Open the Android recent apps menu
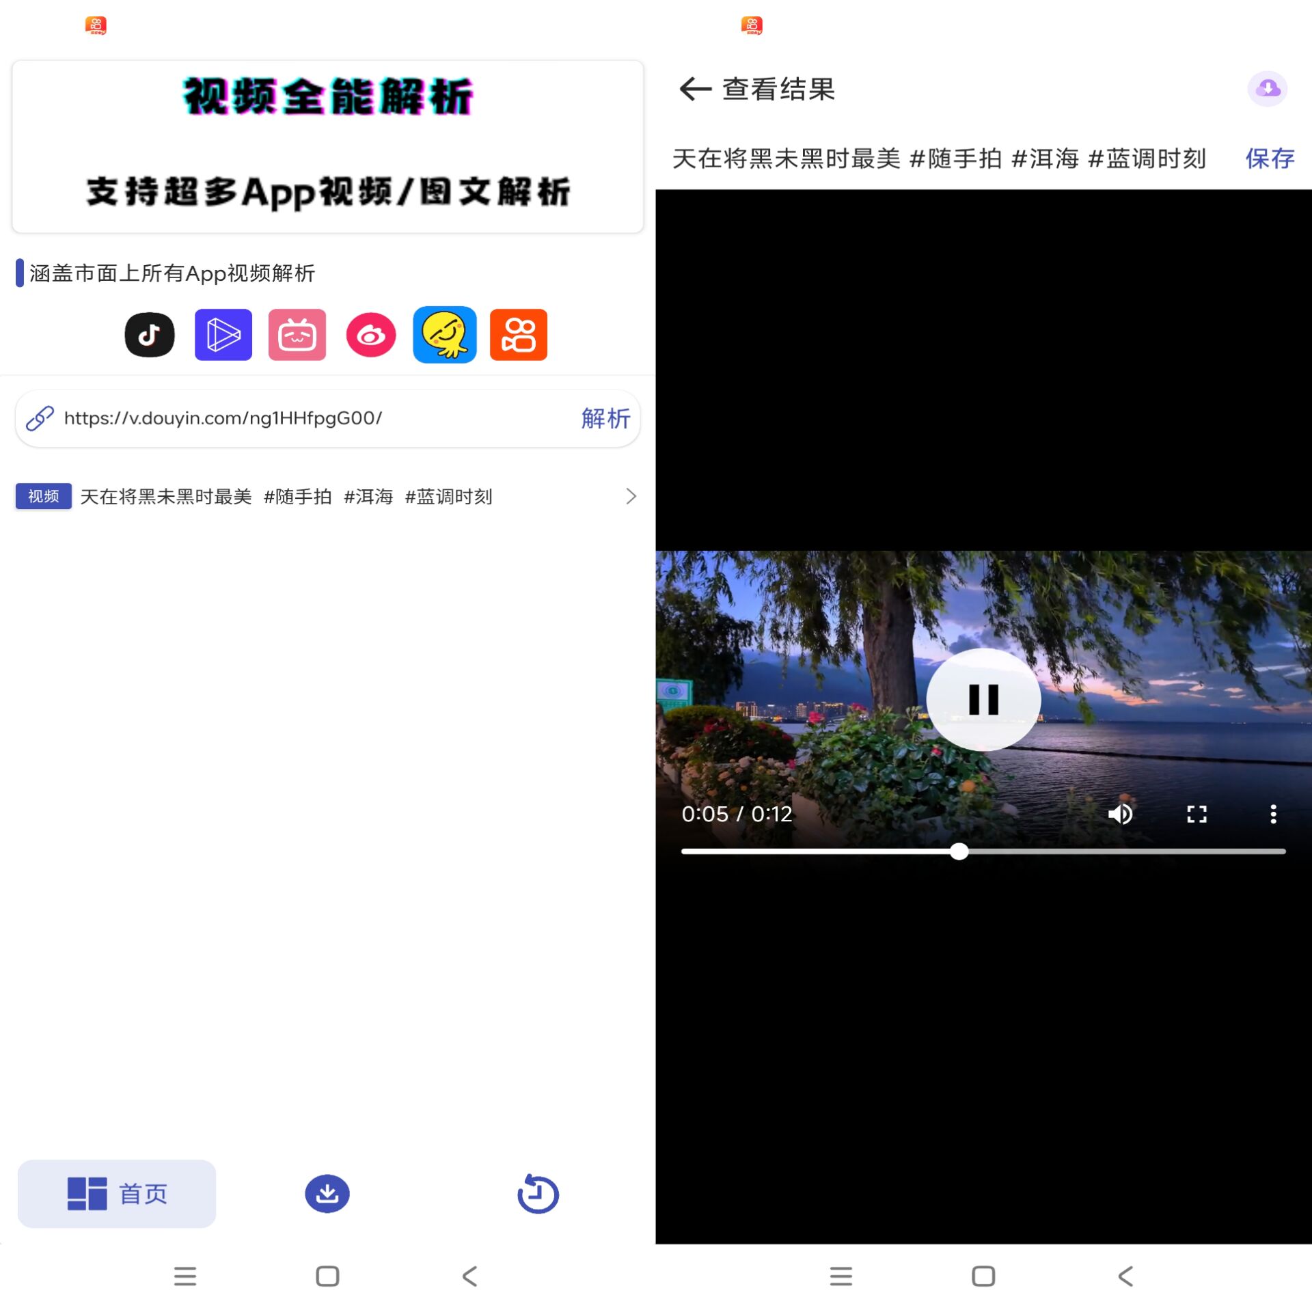 coord(185,1276)
